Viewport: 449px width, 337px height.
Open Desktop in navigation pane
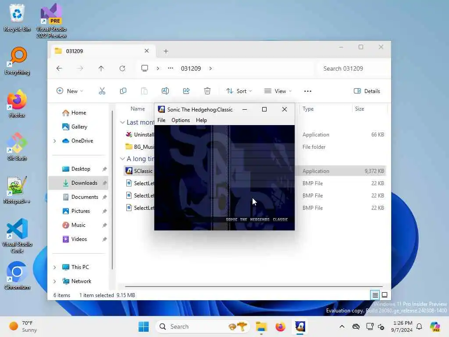(76, 169)
